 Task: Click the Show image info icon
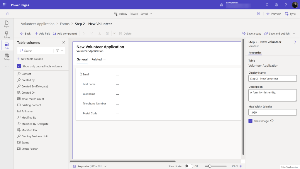coord(272,121)
